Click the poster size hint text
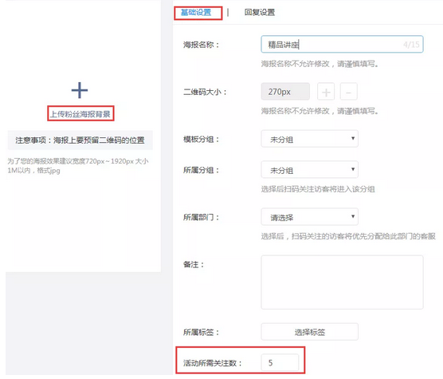 [x=78, y=166]
